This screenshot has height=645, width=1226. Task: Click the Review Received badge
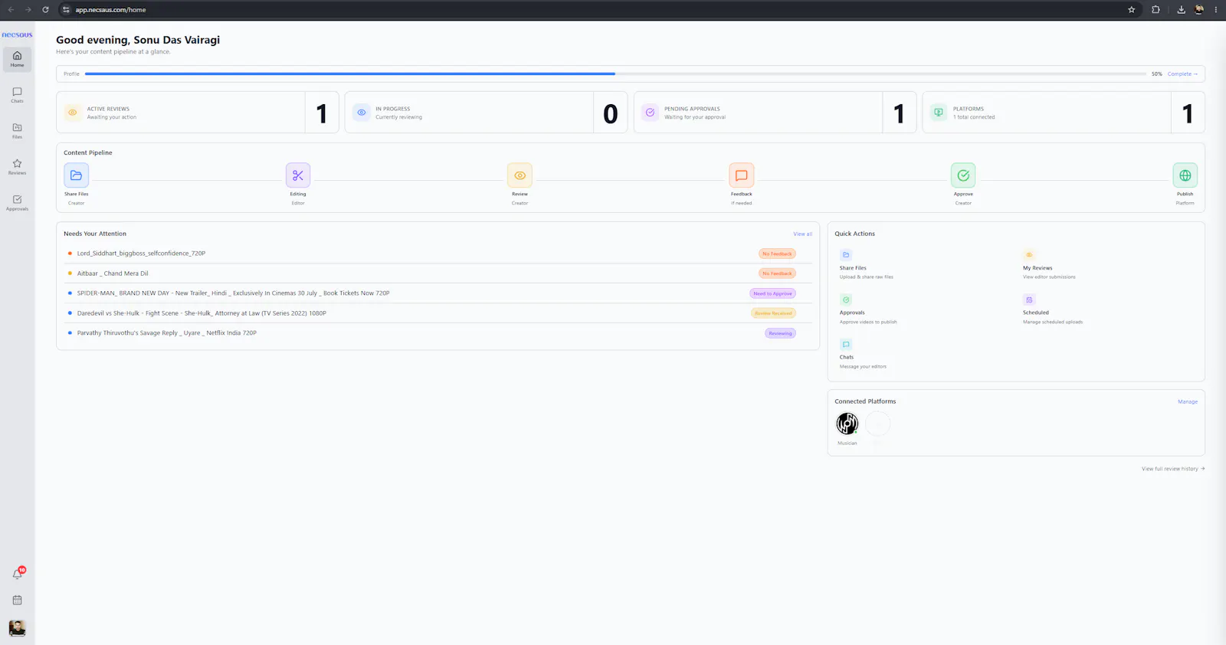tap(773, 313)
